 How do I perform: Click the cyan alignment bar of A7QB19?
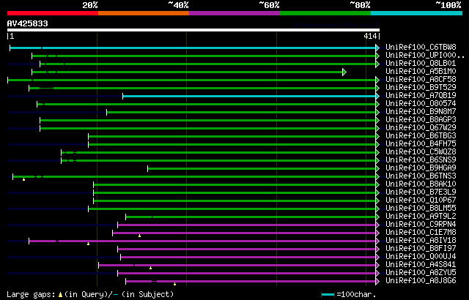tap(249, 96)
